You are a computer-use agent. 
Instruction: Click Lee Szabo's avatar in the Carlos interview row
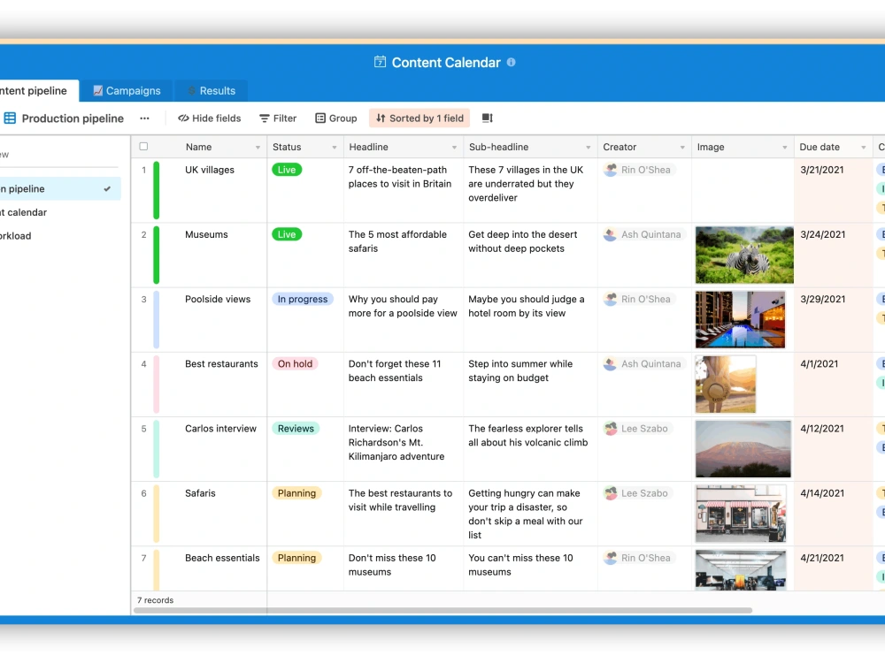[x=610, y=429]
